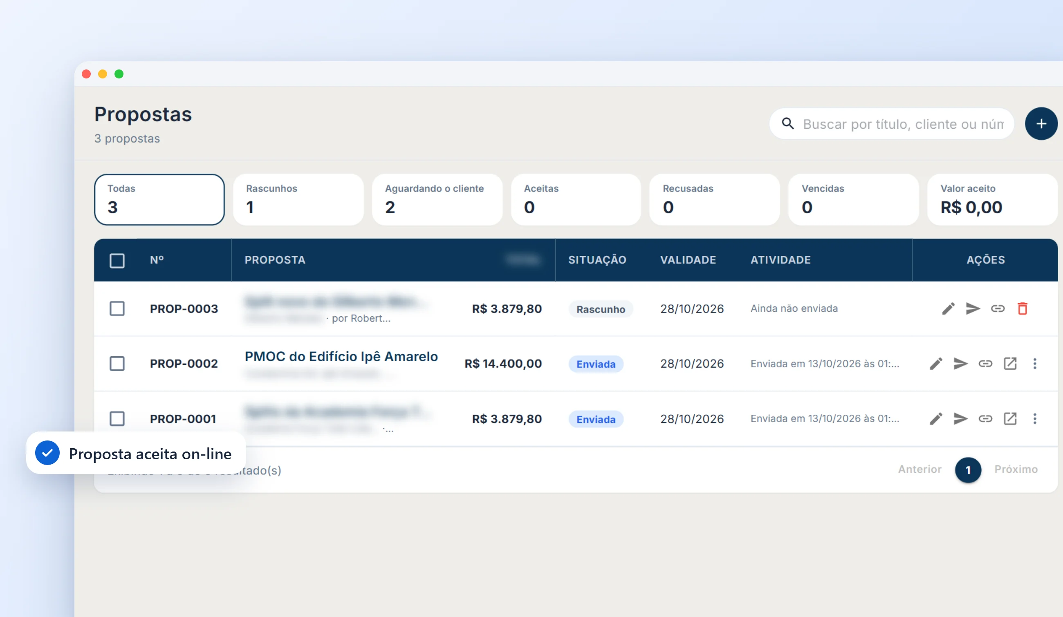Click the value R$ 14.400,00
This screenshot has height=617, width=1063.
coord(503,364)
